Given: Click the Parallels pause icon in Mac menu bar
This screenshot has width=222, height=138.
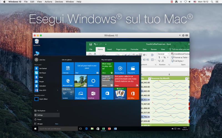Looking at the screenshot, I should [x=171, y=2].
